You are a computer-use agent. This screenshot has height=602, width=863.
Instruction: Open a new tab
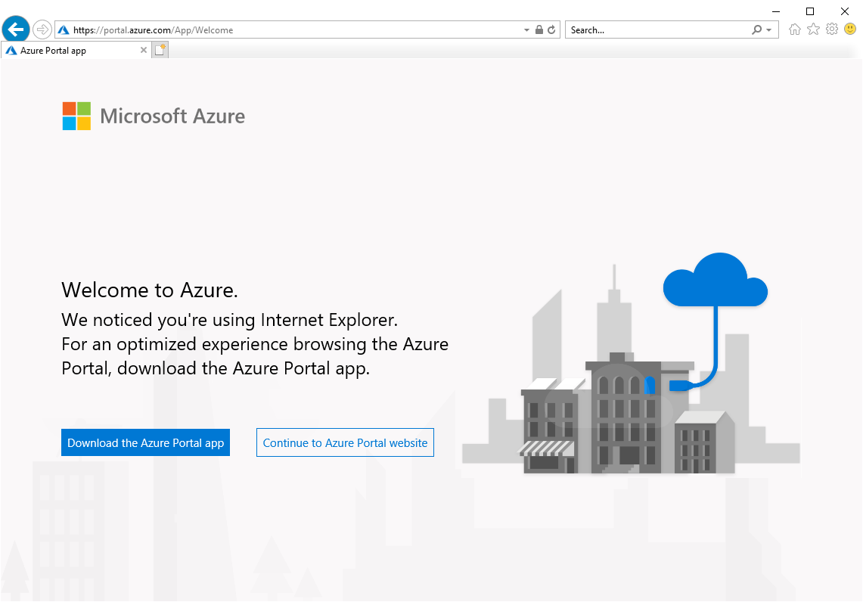pos(160,51)
